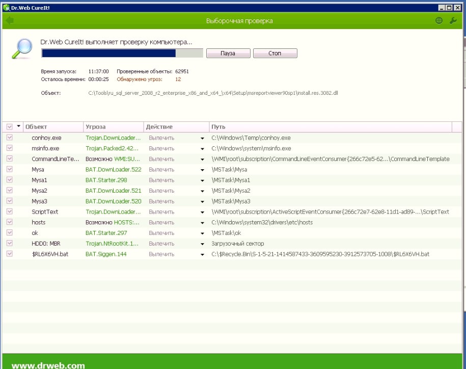The height and width of the screenshot is (369, 466).
Task: Open the language globe icon
Action: tap(438, 20)
